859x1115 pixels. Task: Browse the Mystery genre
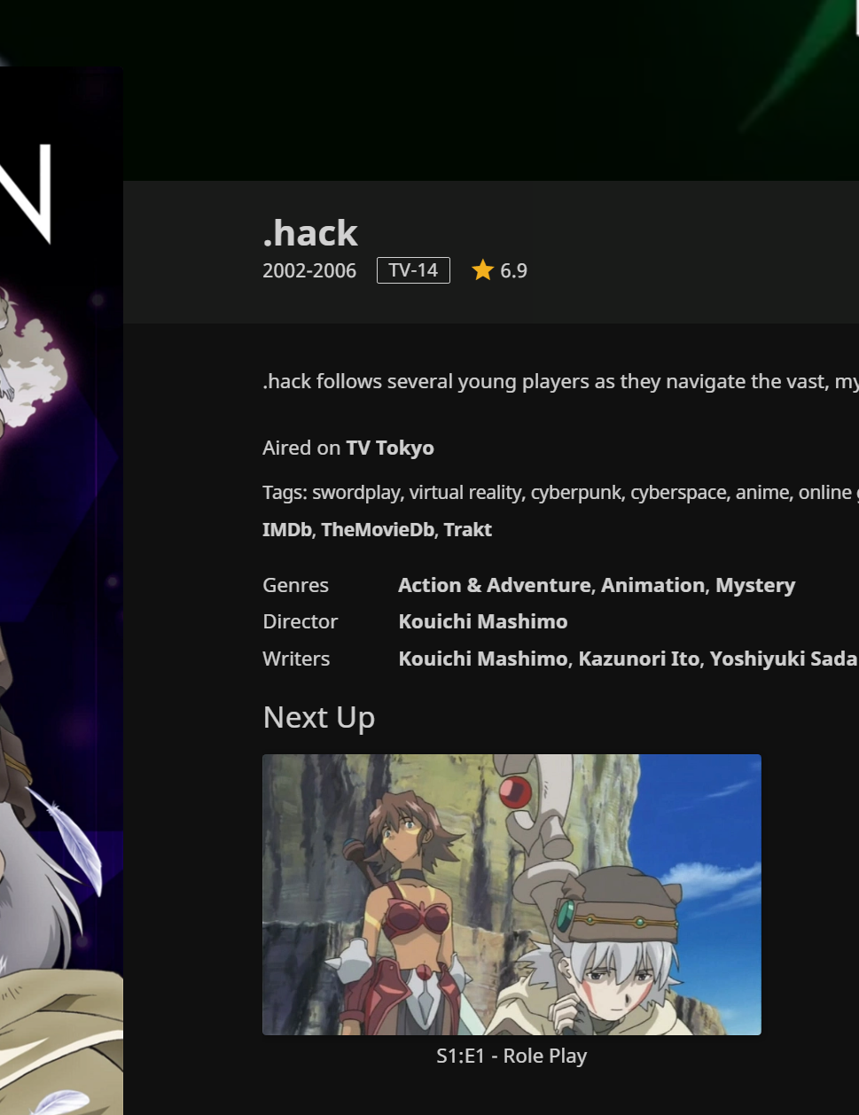point(755,585)
